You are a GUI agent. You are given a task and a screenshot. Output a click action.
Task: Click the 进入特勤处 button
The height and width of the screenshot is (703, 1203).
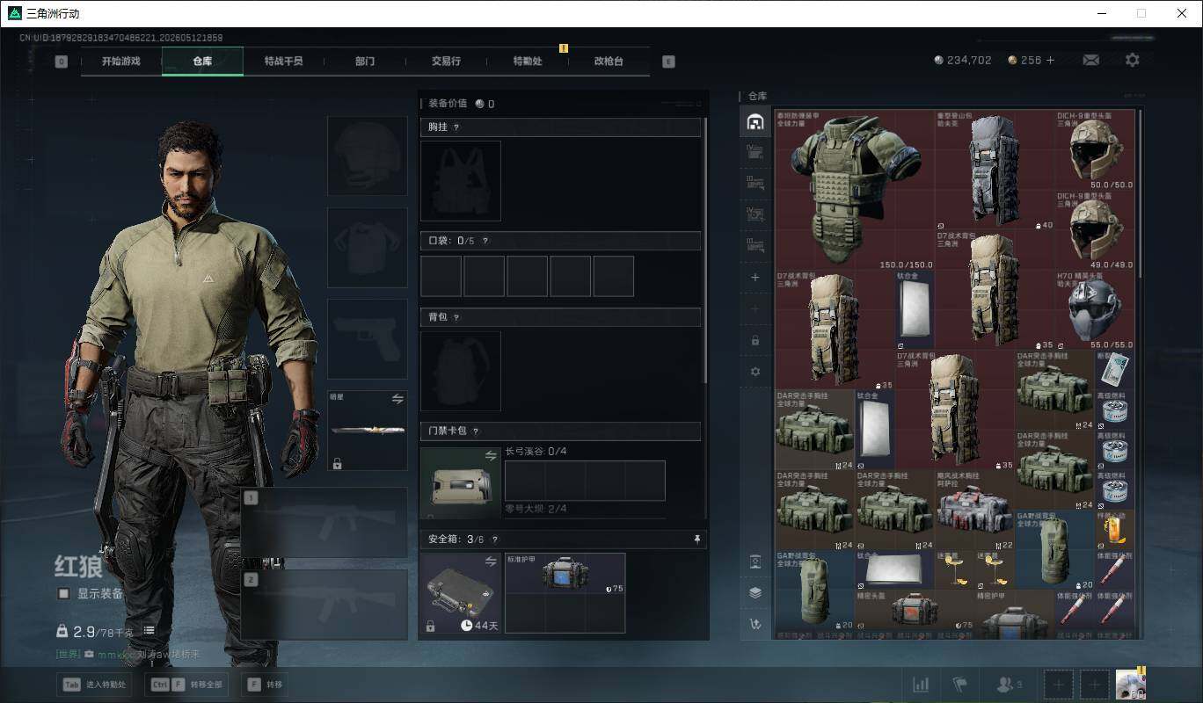pos(95,685)
